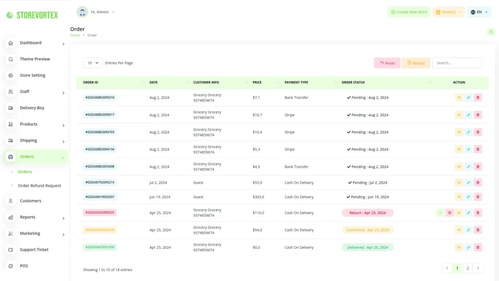
Task: Select the edit pencil icon on the Stripe order
Action: click(468, 115)
